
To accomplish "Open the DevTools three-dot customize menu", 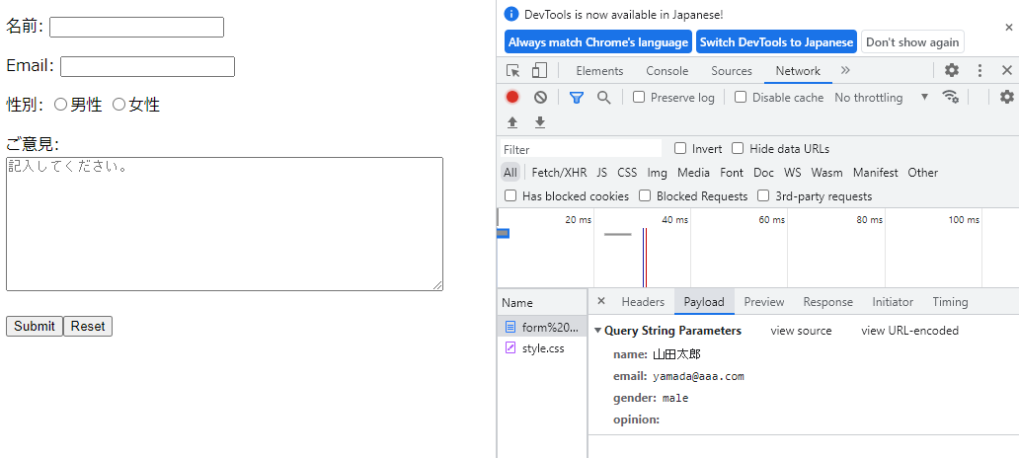I will point(980,71).
